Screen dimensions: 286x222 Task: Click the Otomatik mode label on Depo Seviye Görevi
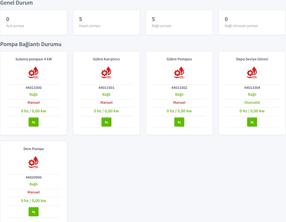pos(252,103)
